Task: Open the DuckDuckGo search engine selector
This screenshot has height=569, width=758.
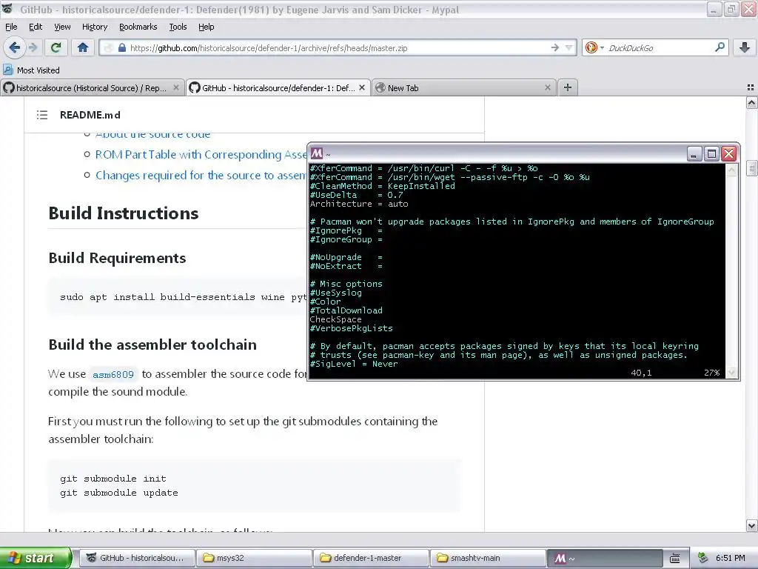Action: (594, 47)
